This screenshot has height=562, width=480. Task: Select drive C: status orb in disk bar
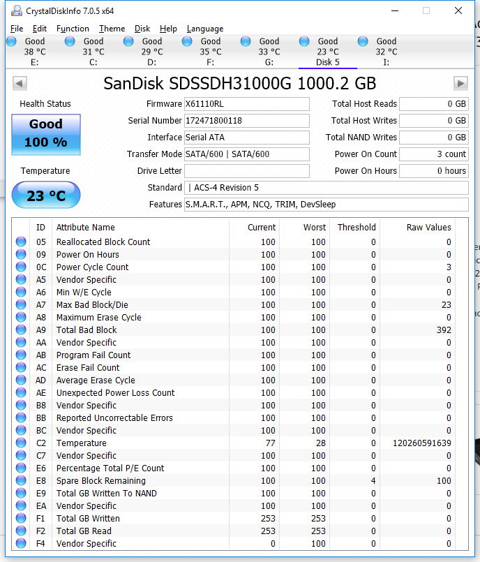70,42
